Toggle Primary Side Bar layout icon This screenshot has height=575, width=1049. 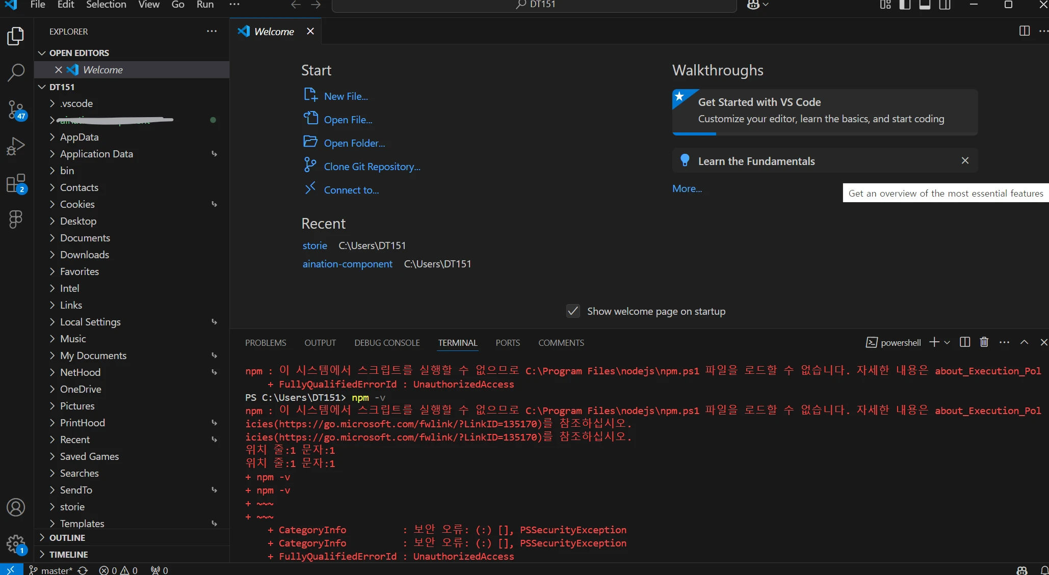pos(905,5)
